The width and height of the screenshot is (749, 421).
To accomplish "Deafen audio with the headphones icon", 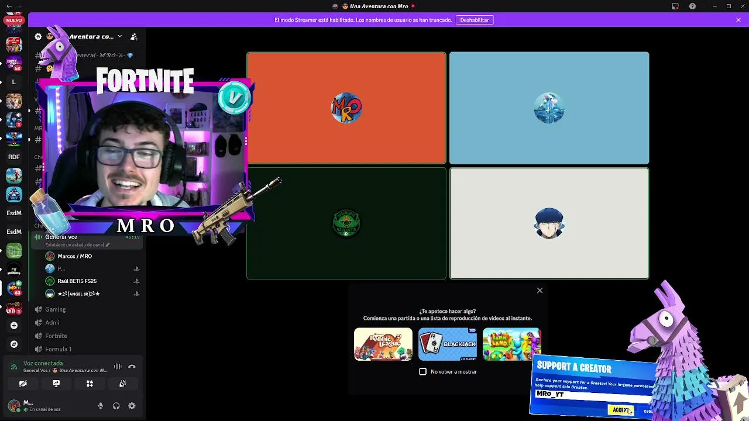I will 116,406.
